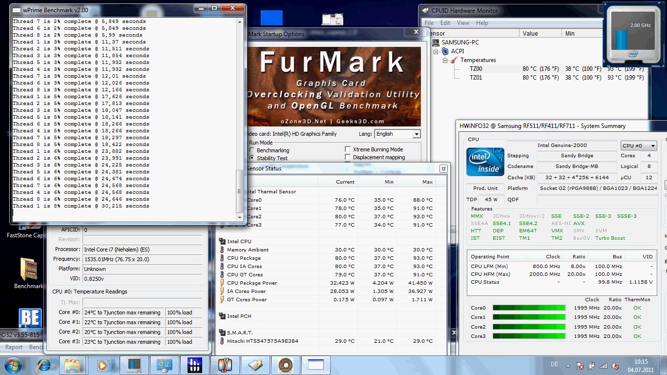Switch to the FurMark donut taskbar button
Screen dimensions: 667x375
click(286, 365)
